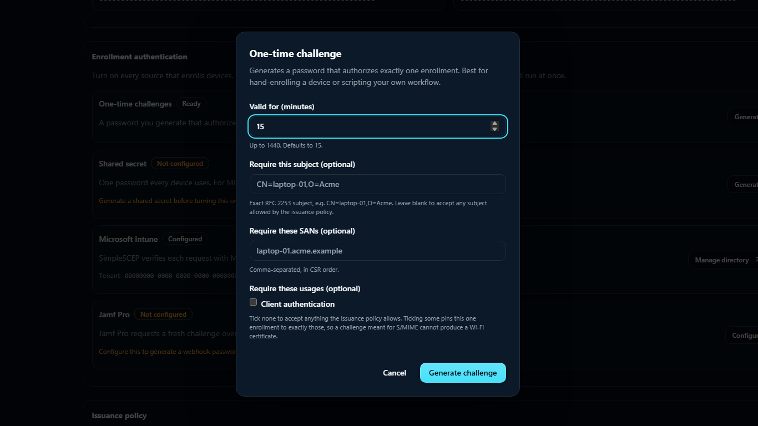Viewport: 758px width, 426px height.
Task: Click the Not configured badge beside Shared secret
Action: pyautogui.click(x=180, y=164)
